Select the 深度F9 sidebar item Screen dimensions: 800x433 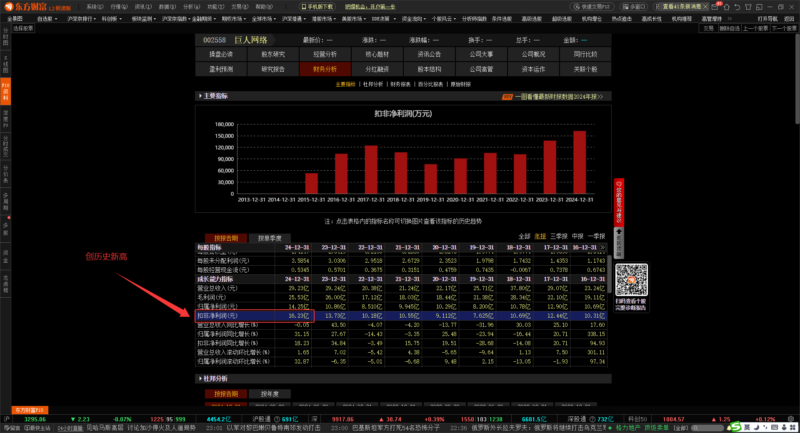(5, 119)
